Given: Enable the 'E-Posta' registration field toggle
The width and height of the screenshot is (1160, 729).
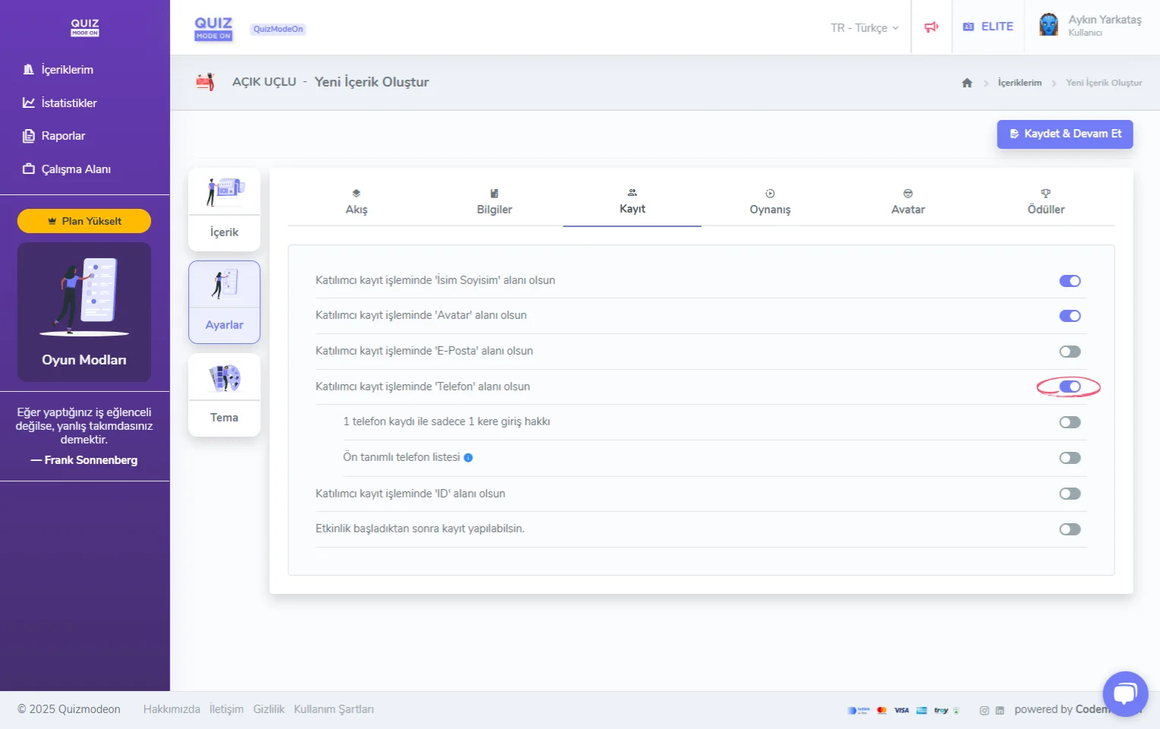Looking at the screenshot, I should click(x=1070, y=352).
